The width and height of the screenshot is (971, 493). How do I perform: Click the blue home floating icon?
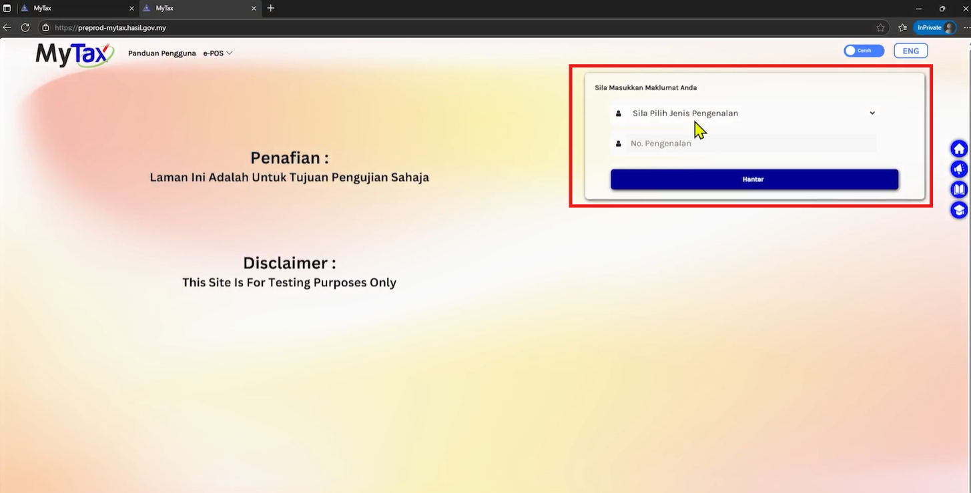(x=959, y=149)
